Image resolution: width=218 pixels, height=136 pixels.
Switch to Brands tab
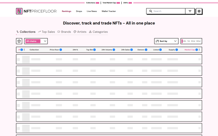pyautogui.click(x=64, y=32)
